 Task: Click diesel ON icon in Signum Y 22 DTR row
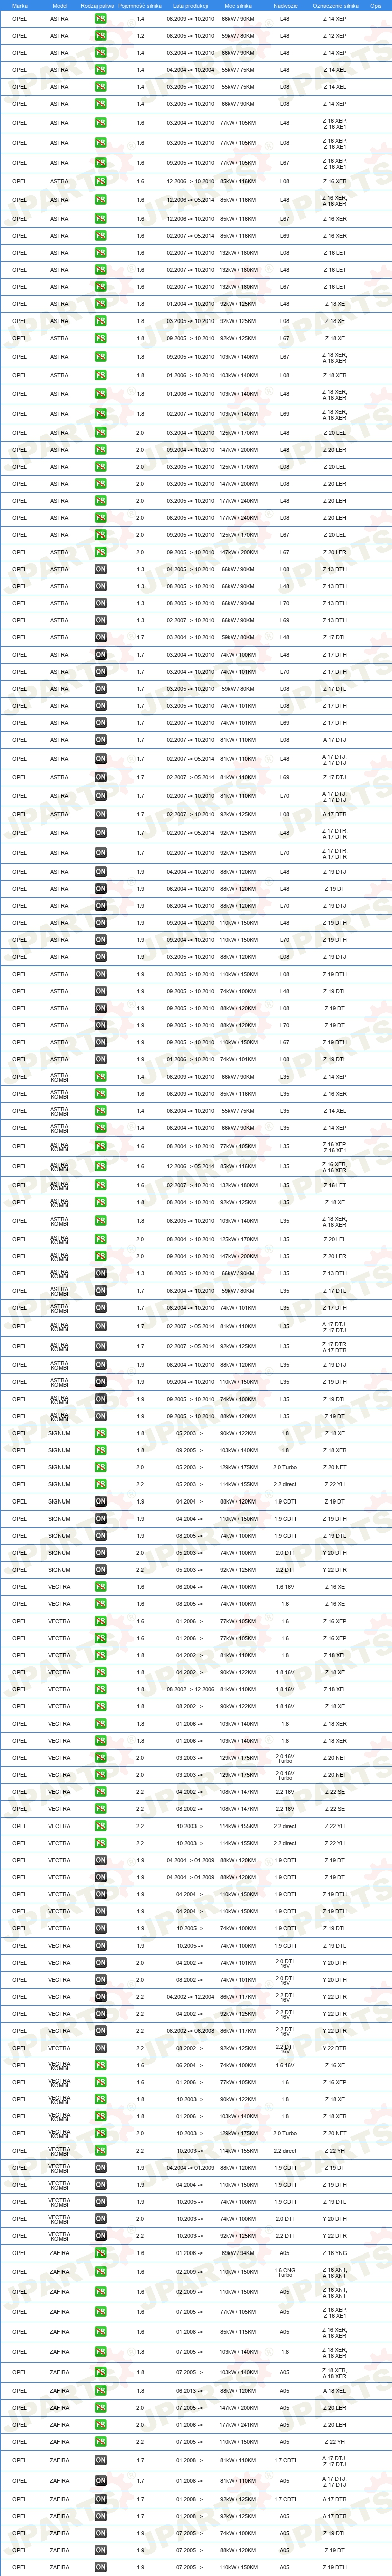(101, 1569)
